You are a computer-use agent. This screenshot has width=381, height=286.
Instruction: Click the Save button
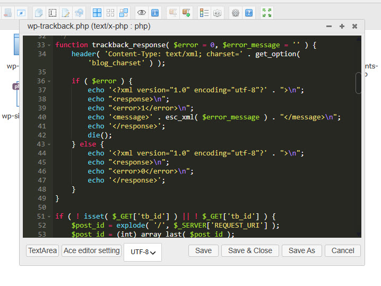point(203,250)
